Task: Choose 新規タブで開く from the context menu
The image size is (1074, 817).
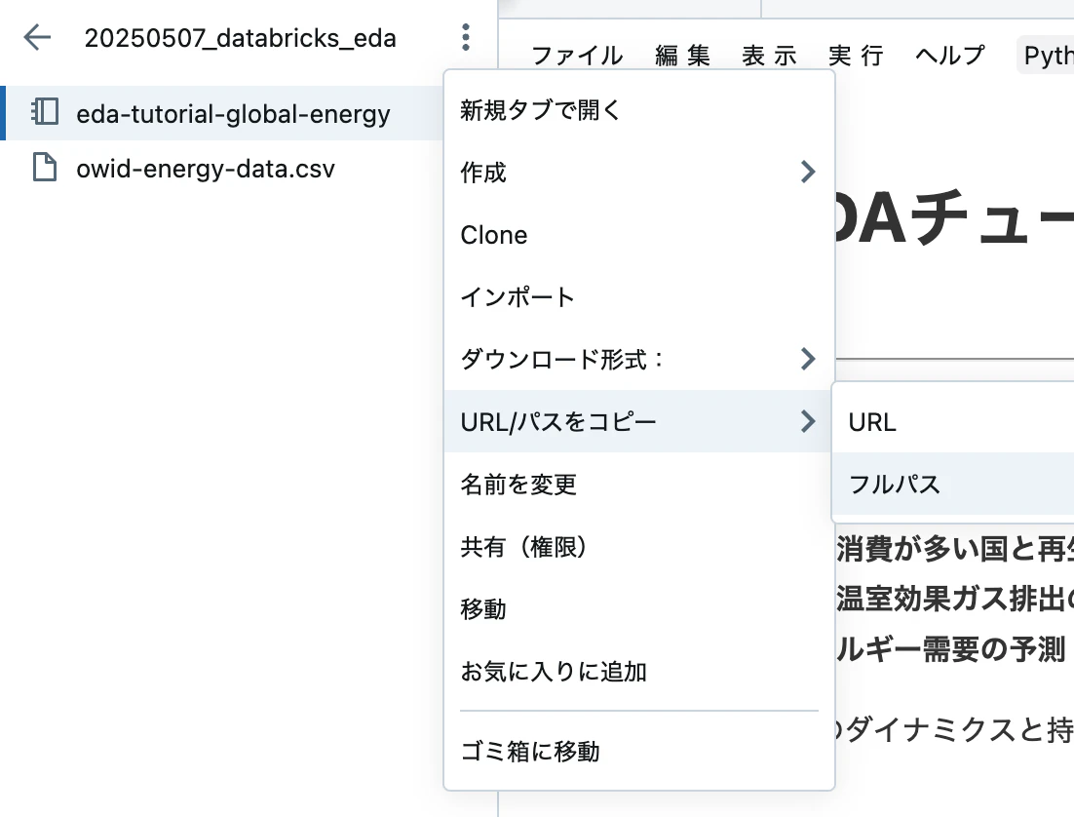Action: (638, 109)
